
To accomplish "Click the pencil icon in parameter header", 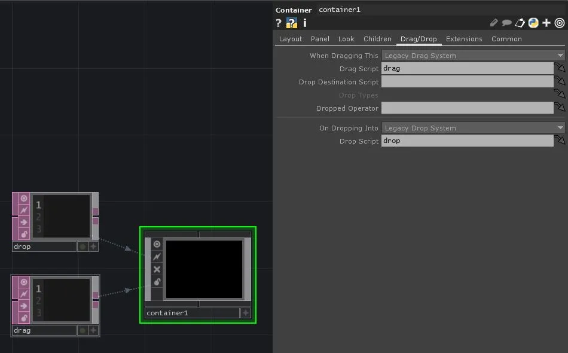I will point(494,23).
